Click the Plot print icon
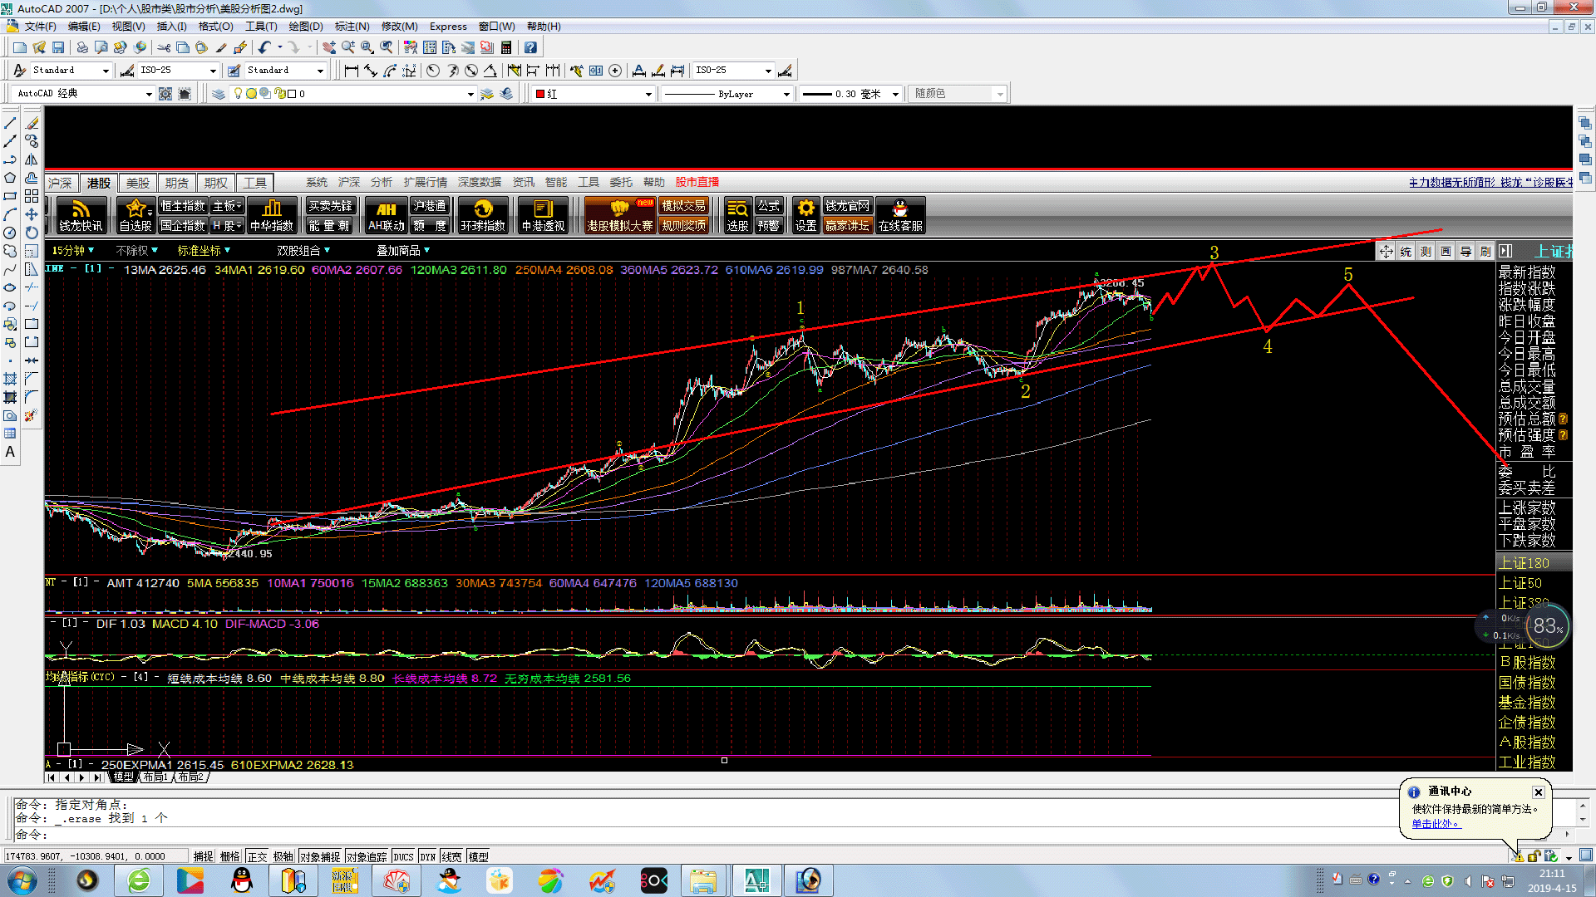The width and height of the screenshot is (1596, 897). pos(81,47)
